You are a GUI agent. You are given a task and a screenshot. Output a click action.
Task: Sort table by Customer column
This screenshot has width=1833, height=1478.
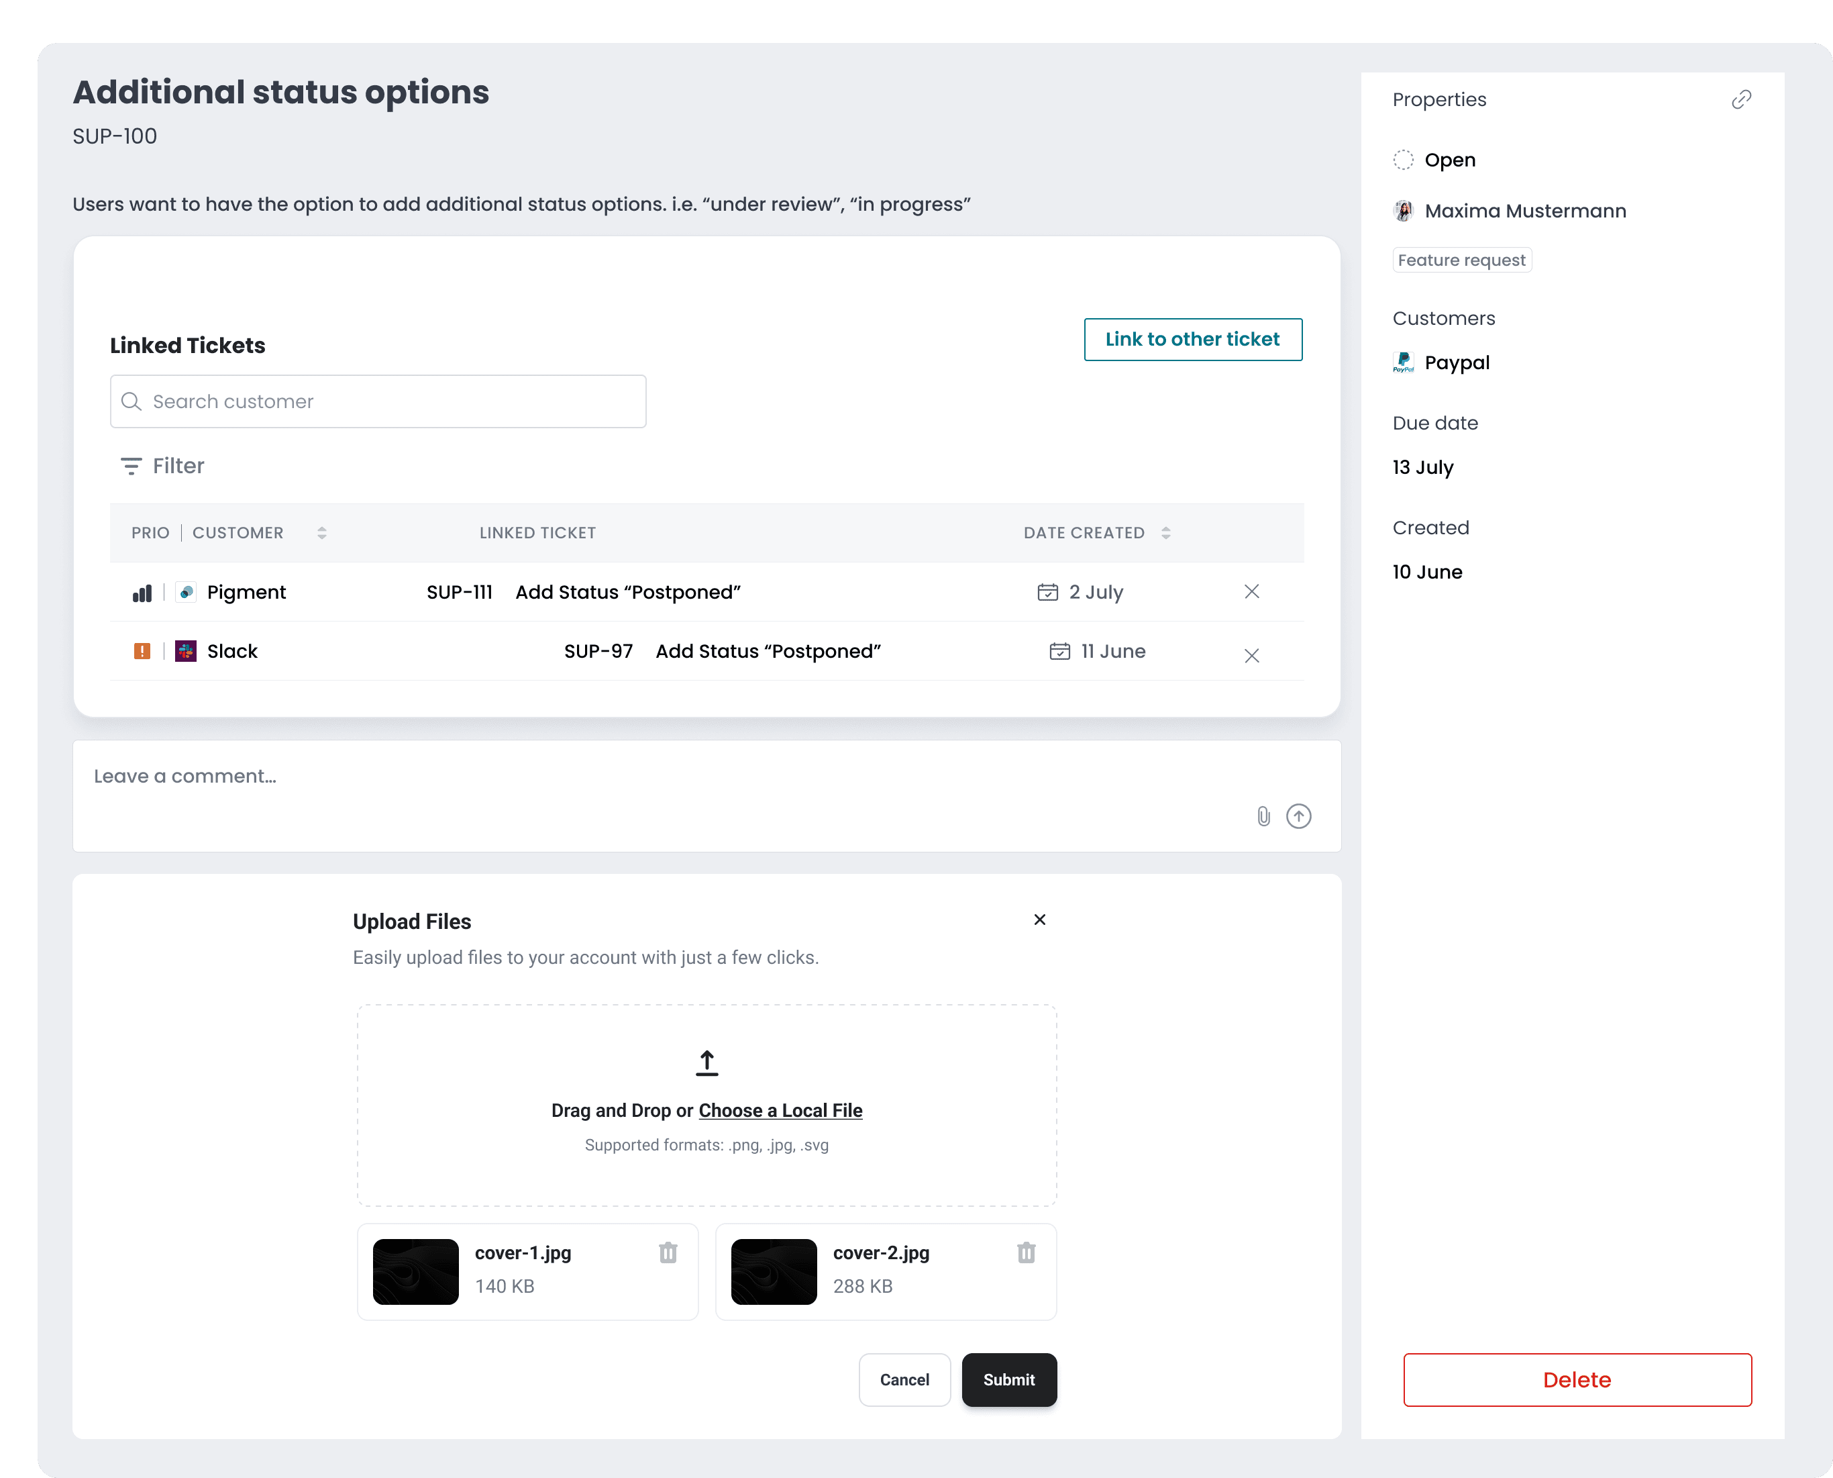tap(321, 533)
